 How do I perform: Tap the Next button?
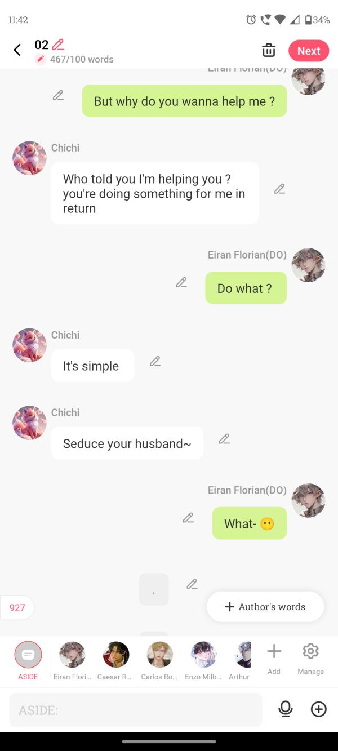309,50
